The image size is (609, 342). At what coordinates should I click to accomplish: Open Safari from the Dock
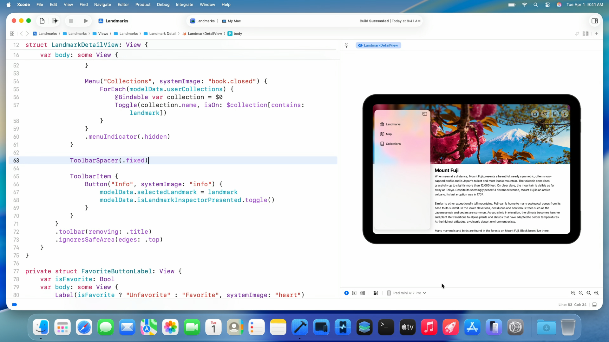click(x=84, y=327)
